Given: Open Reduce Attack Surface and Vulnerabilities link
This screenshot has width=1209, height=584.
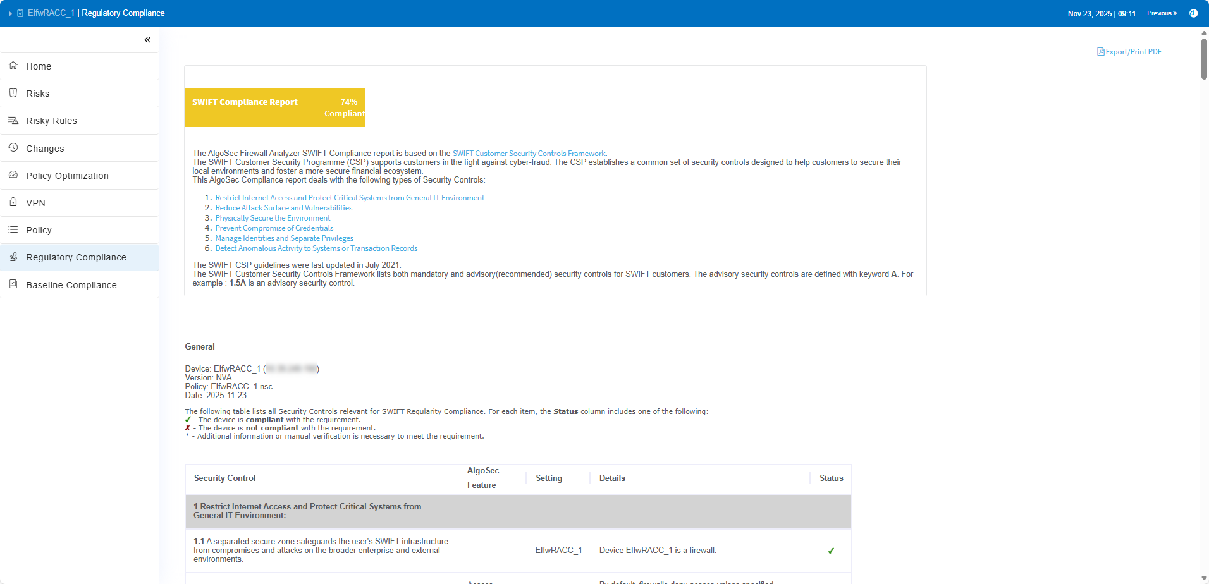Looking at the screenshot, I should (283, 208).
